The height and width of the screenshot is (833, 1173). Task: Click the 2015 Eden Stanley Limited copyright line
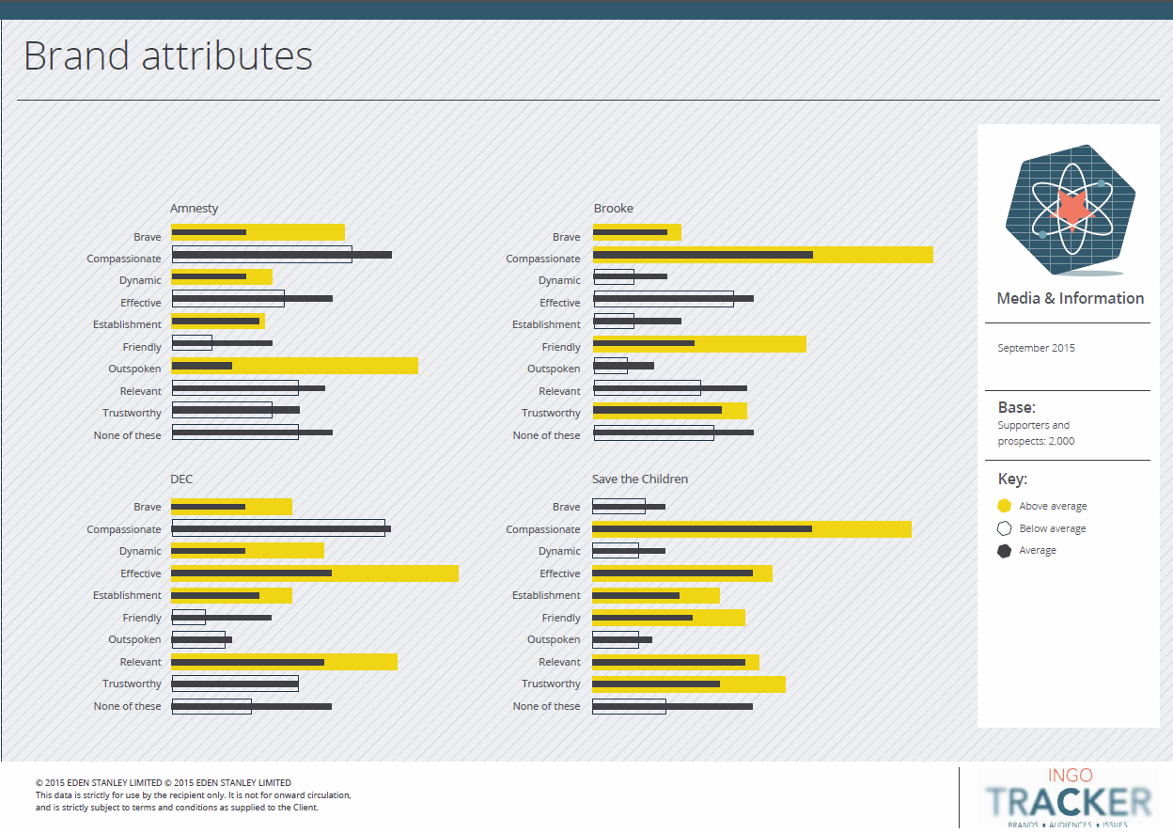pyautogui.click(x=164, y=782)
